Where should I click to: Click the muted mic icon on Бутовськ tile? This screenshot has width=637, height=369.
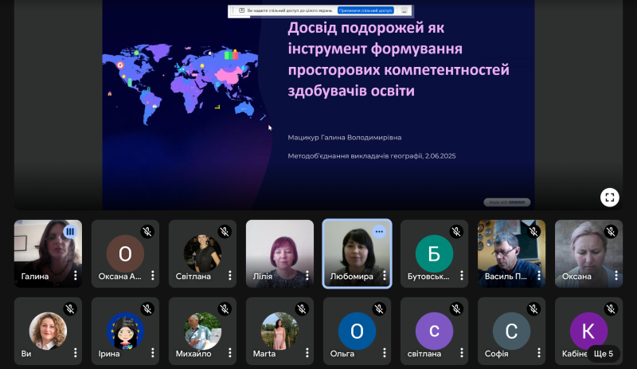pyautogui.click(x=456, y=231)
